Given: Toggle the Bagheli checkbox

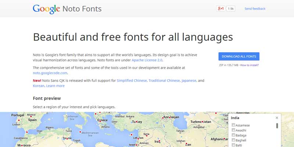Looking at the screenshot, I should pyautogui.click(x=233, y=140).
